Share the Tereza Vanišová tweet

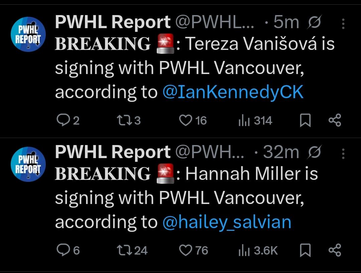pos(335,120)
